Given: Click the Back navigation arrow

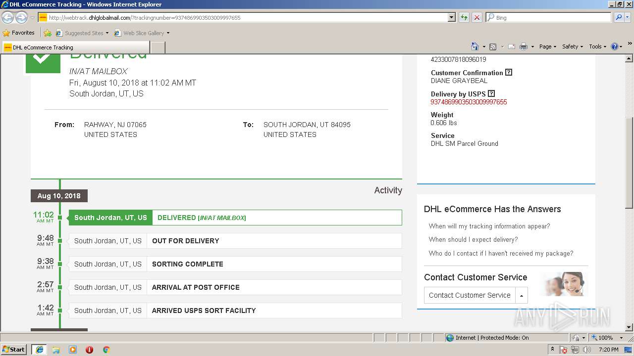Looking at the screenshot, I should click(x=7, y=17).
